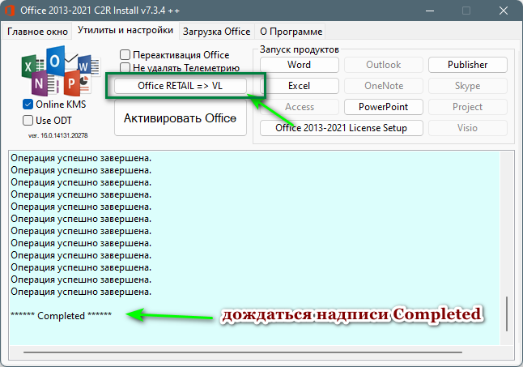Click the version text 16.0.14131.20278
This screenshot has width=523, height=367.
57,135
